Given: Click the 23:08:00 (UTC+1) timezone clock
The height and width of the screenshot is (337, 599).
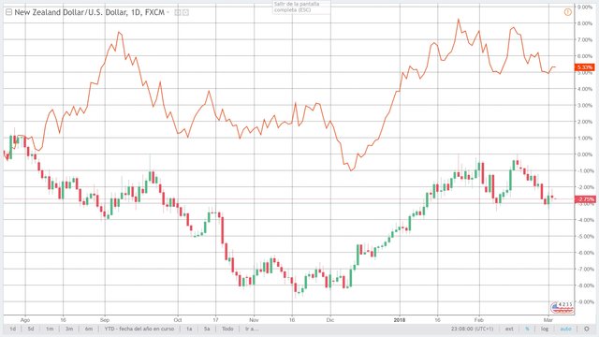Looking at the screenshot, I should (x=472, y=329).
